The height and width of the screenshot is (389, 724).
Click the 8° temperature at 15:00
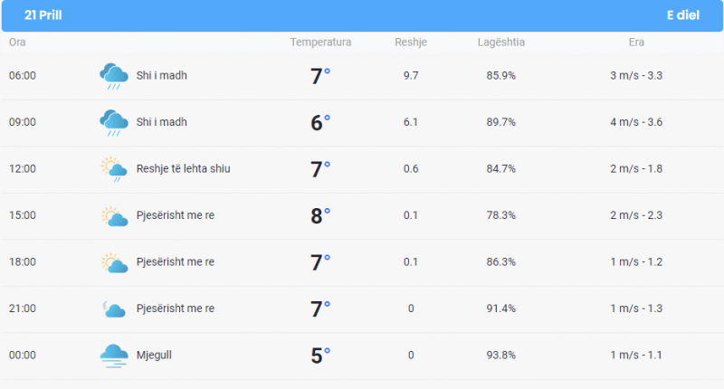[x=320, y=215]
